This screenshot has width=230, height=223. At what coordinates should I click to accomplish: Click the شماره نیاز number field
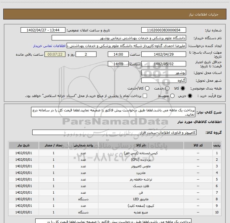tap(163, 30)
